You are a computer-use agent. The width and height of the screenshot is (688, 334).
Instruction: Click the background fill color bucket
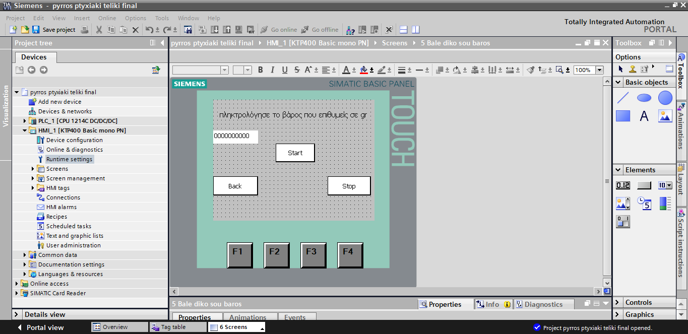point(364,70)
